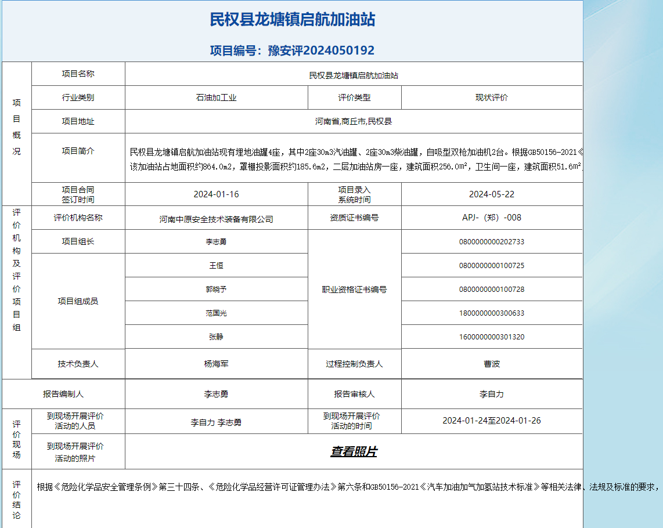Screen dimensions: 663x528
Task: Click the 技术负责人 label cell
Action: 78,364
